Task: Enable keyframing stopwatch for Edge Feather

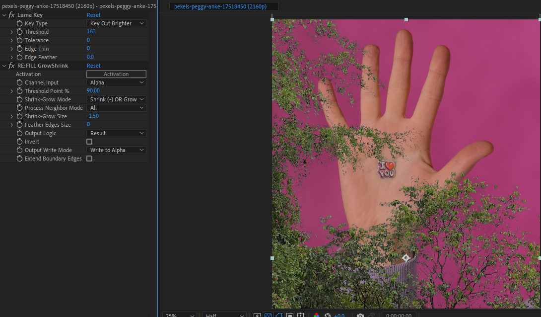Action: click(x=20, y=57)
